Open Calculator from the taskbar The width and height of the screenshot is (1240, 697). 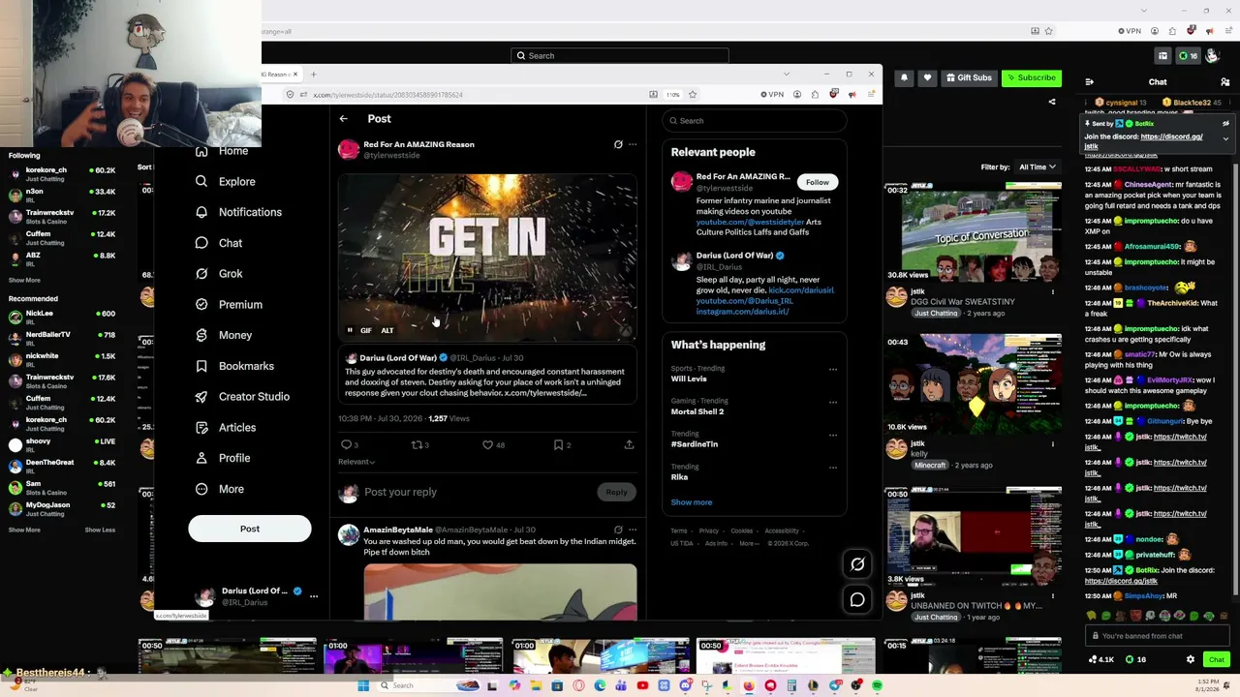(x=791, y=685)
